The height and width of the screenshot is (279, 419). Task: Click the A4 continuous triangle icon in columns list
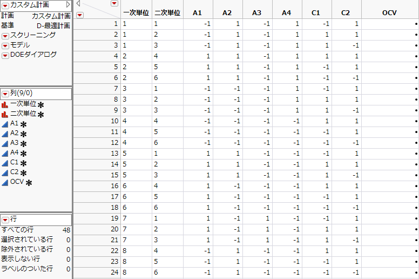point(4,153)
